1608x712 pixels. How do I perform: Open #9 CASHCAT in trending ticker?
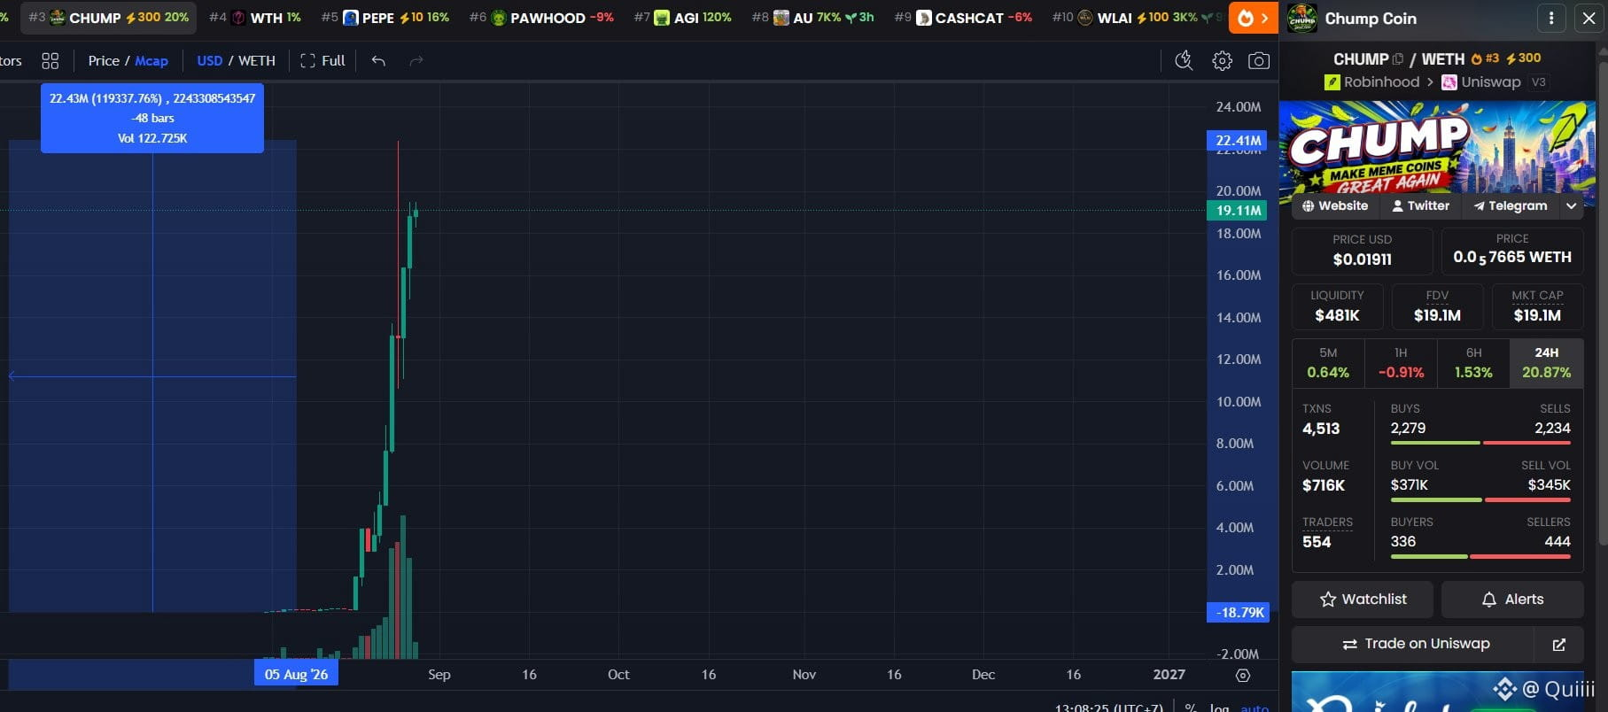tap(963, 18)
